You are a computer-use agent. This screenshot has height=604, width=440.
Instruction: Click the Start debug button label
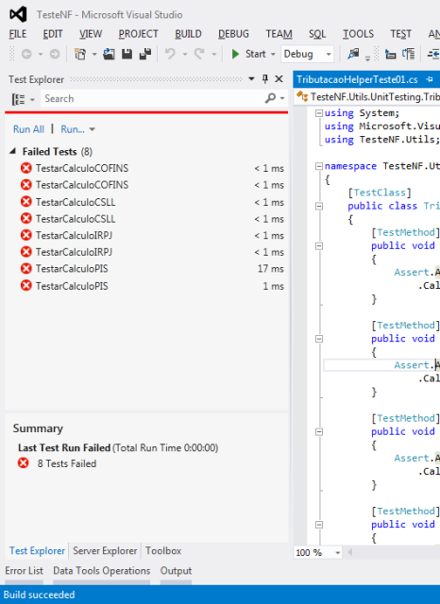(x=256, y=54)
